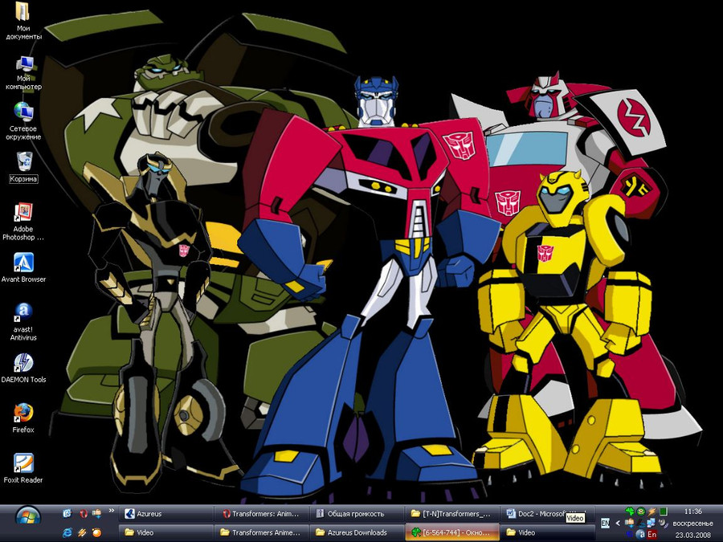Screen dimensions: 723x542
Task: Click the green ICQ flower tray icon
Action: pos(630,511)
